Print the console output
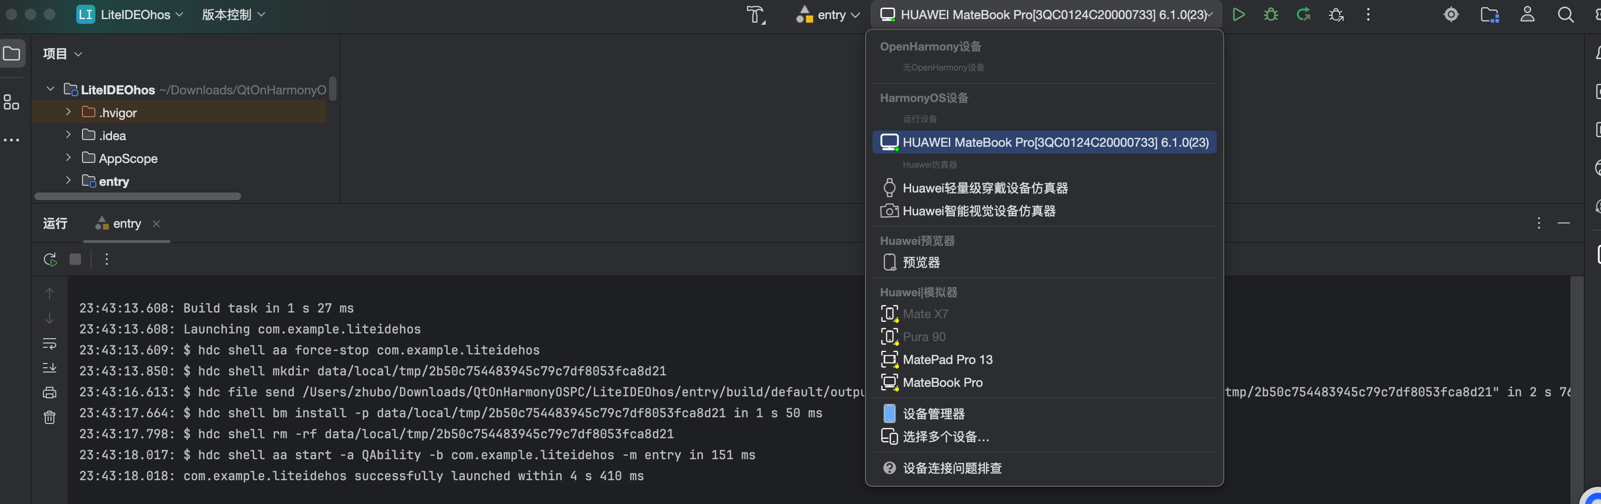1601x504 pixels. (x=50, y=393)
